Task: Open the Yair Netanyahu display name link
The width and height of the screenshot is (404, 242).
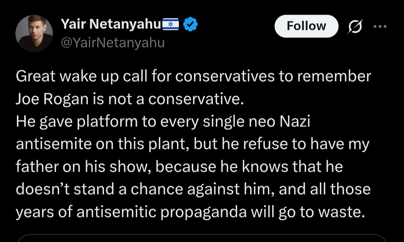Action: pos(111,24)
